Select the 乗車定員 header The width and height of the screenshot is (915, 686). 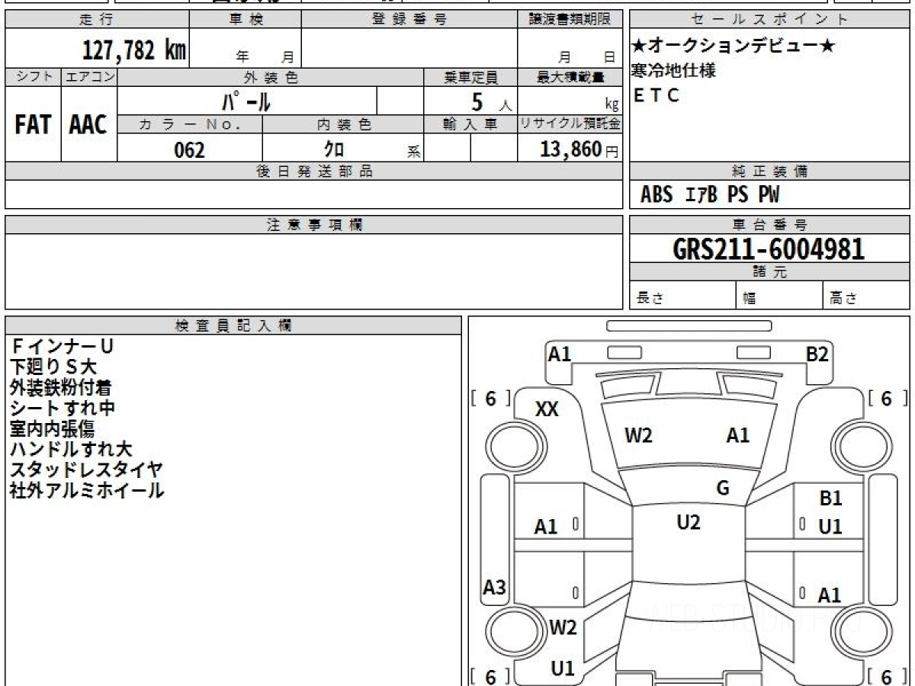pyautogui.click(x=470, y=76)
